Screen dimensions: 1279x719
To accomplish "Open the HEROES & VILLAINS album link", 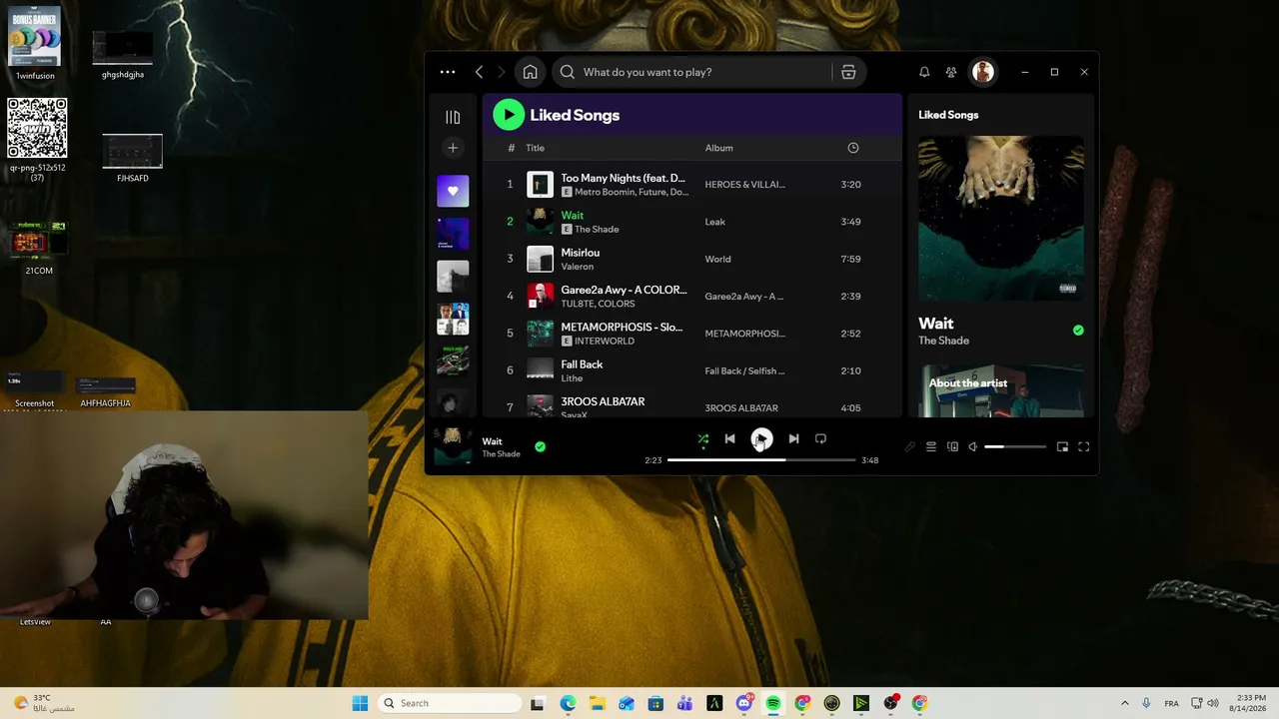I will [745, 185].
